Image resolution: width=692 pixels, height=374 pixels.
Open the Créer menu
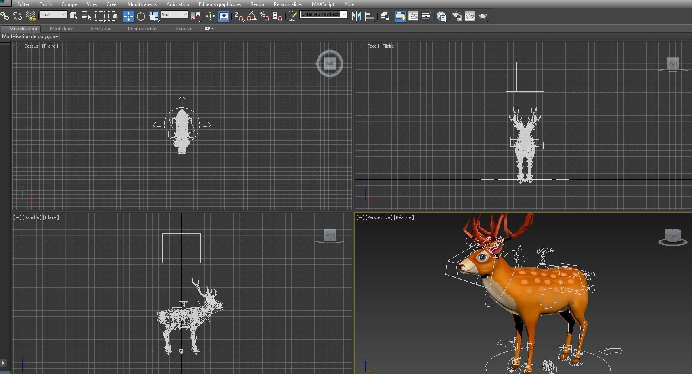112,4
